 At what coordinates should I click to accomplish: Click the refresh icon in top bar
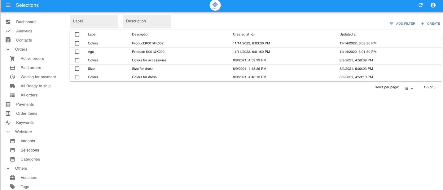(420, 5)
